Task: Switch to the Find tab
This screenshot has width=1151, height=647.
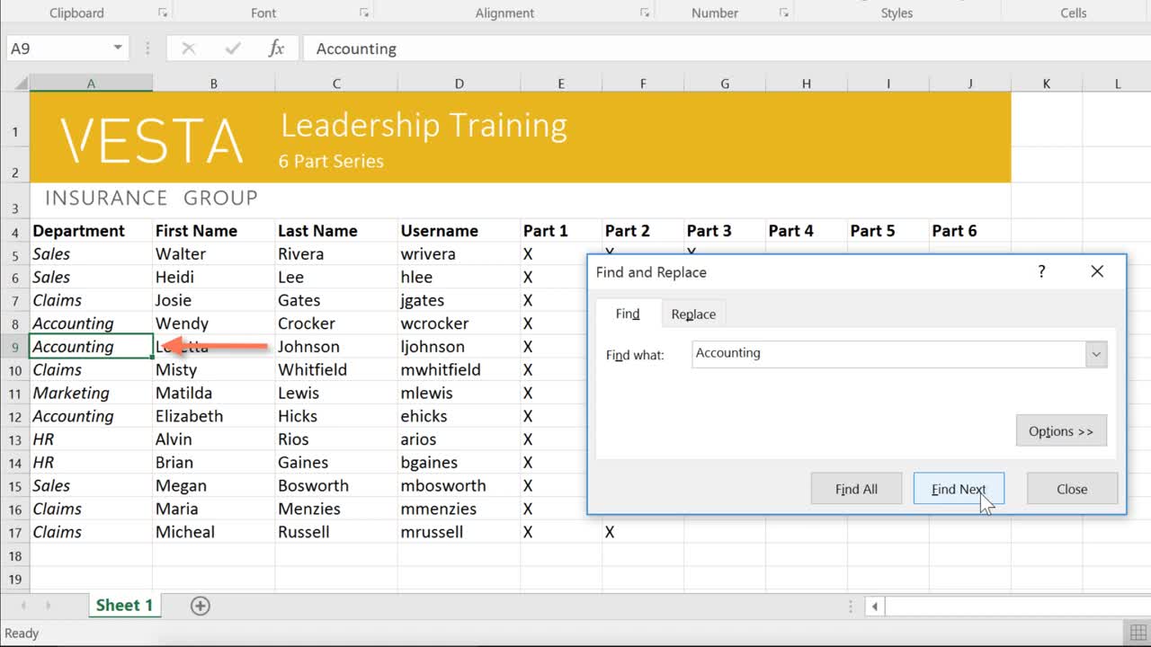Action: coord(628,314)
